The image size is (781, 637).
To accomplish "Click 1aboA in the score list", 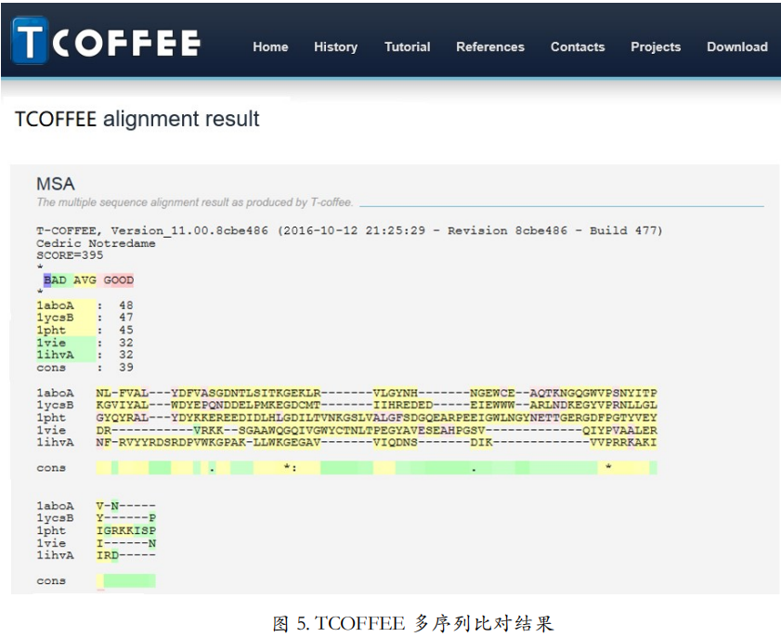I will pyautogui.click(x=55, y=305).
